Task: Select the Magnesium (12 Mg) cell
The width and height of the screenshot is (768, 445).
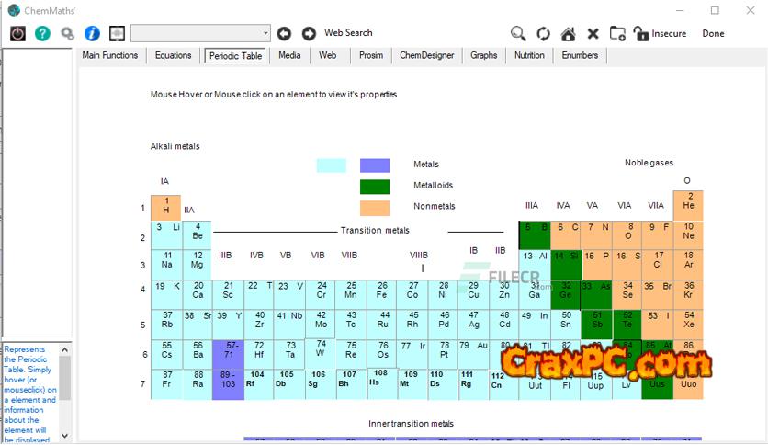Action: coord(197,265)
